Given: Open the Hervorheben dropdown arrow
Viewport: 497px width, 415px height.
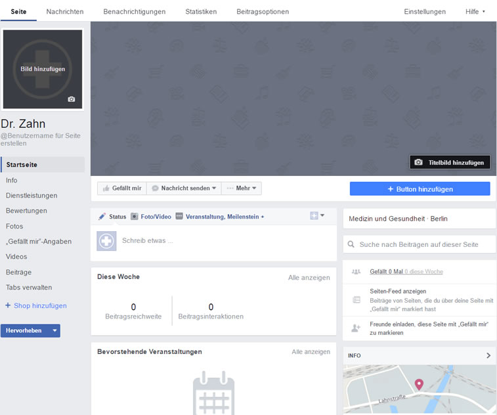Looking at the screenshot, I should 54,330.
